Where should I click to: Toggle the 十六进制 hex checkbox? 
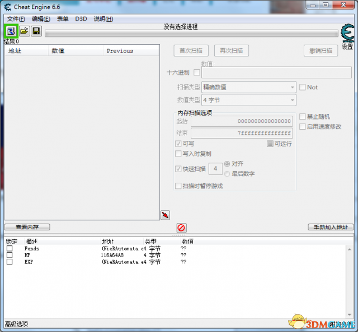pos(196,73)
